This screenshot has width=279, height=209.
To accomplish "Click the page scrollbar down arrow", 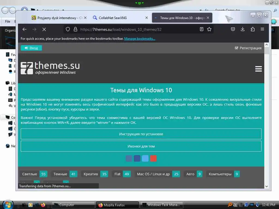I will click(x=266, y=186).
